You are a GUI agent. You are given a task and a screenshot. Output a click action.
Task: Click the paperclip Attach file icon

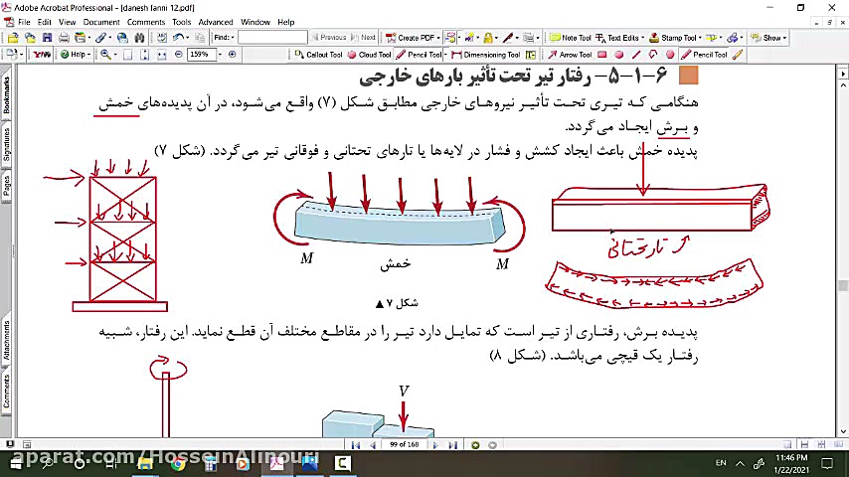point(101,38)
